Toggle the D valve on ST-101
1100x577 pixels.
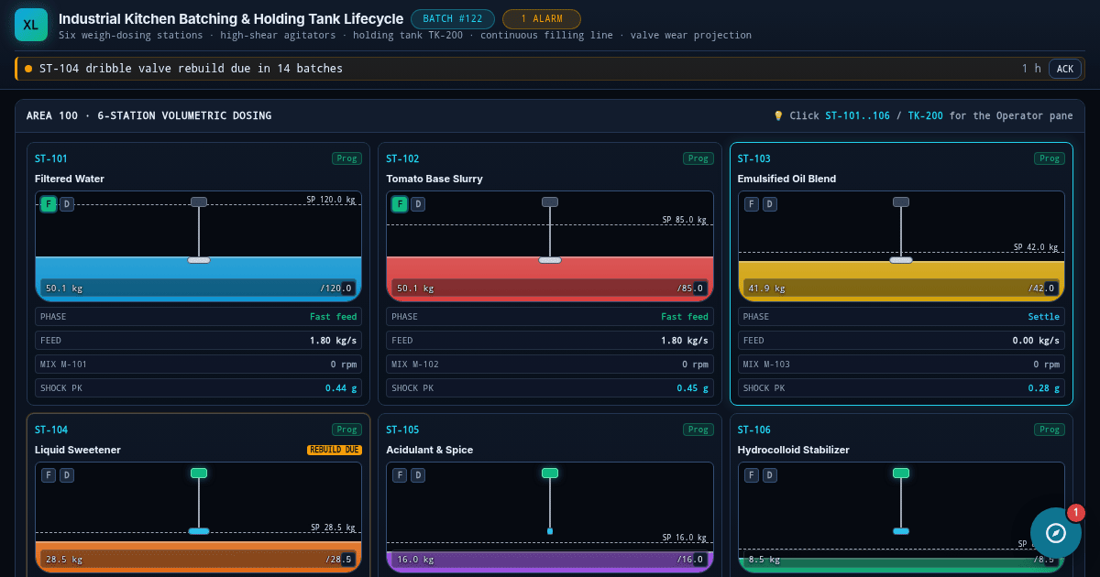pyautogui.click(x=67, y=204)
